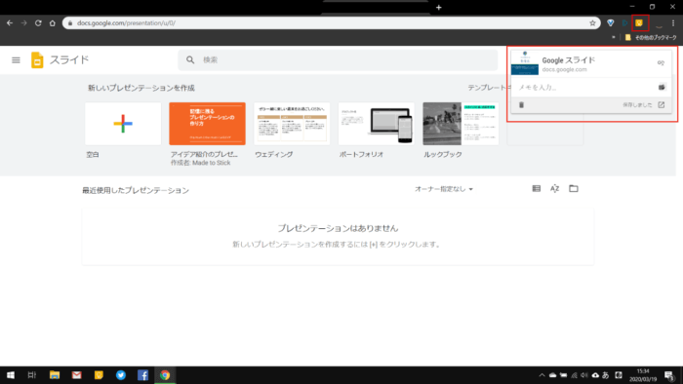Open the オーナー指定なし owner filter dropdown
The image size is (683, 384).
pyautogui.click(x=443, y=189)
